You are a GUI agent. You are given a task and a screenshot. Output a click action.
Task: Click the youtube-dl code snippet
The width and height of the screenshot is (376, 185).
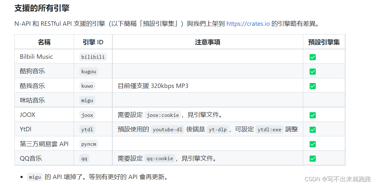tap(167, 130)
